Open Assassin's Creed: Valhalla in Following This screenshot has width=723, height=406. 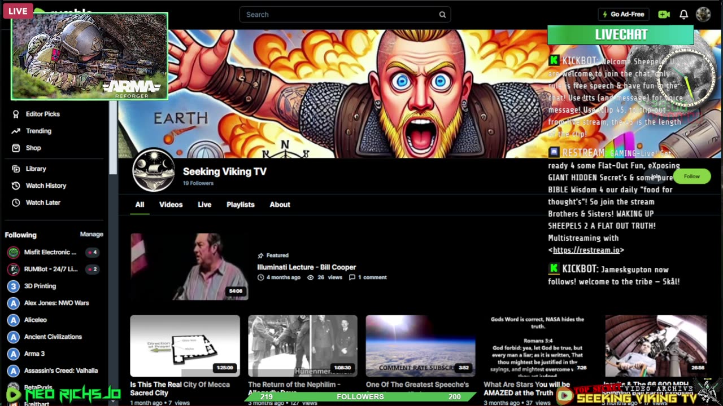point(61,370)
